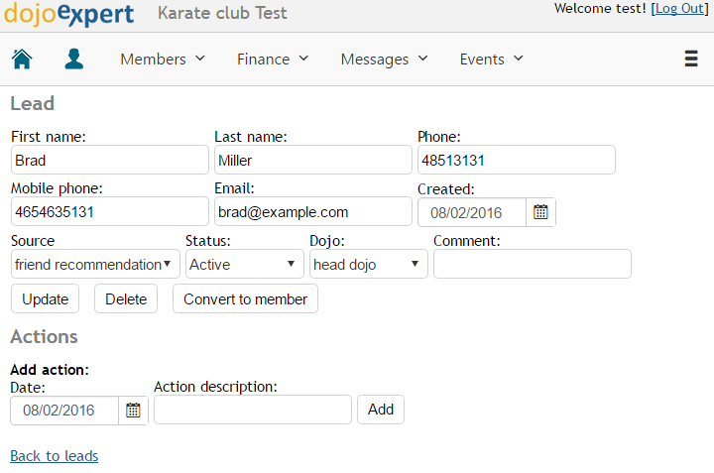Click the Add action button

tap(381, 410)
